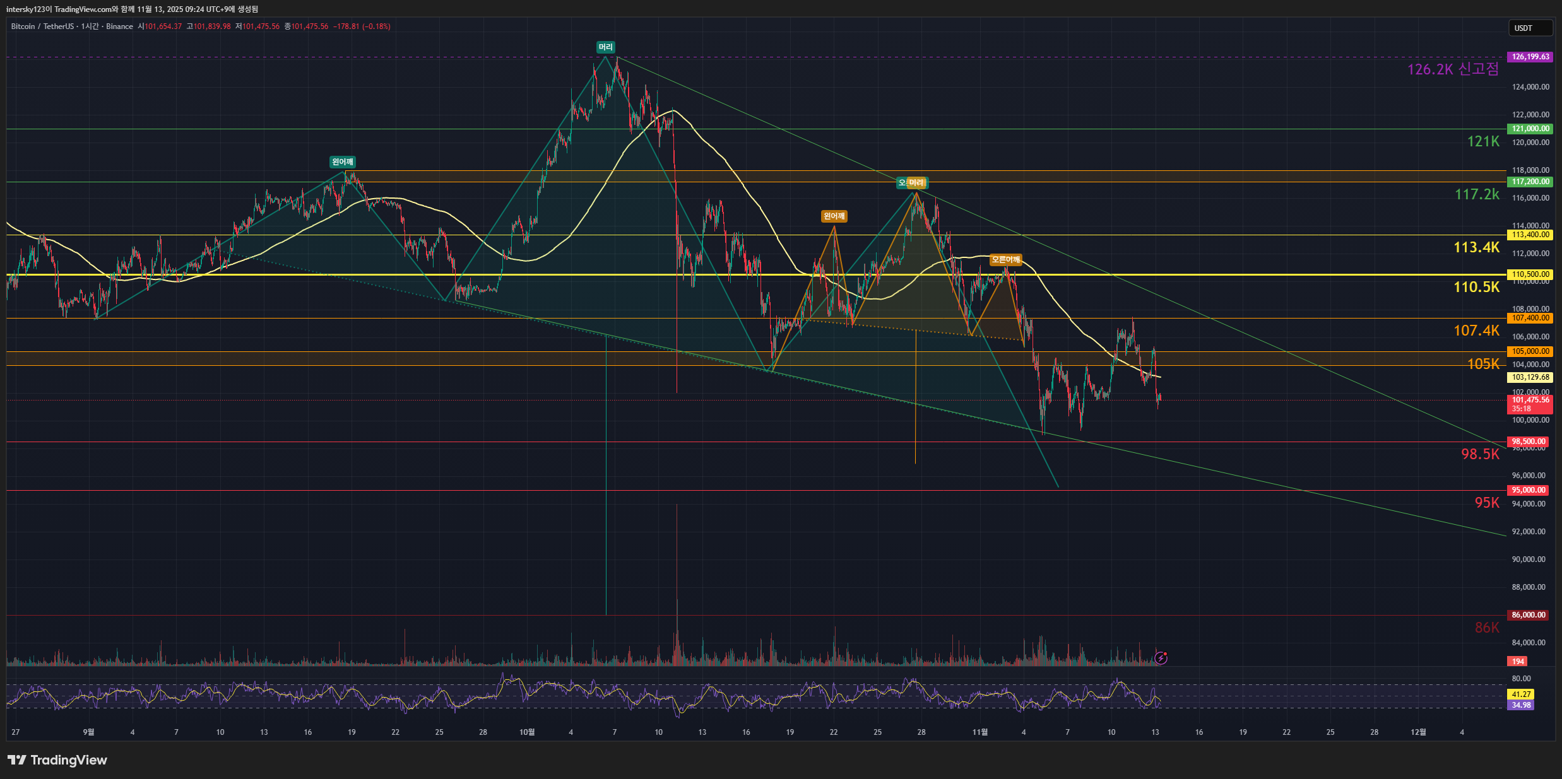Click the purple lightning bolt icon
Viewport: 1562px width, 779px height.
(x=1161, y=659)
